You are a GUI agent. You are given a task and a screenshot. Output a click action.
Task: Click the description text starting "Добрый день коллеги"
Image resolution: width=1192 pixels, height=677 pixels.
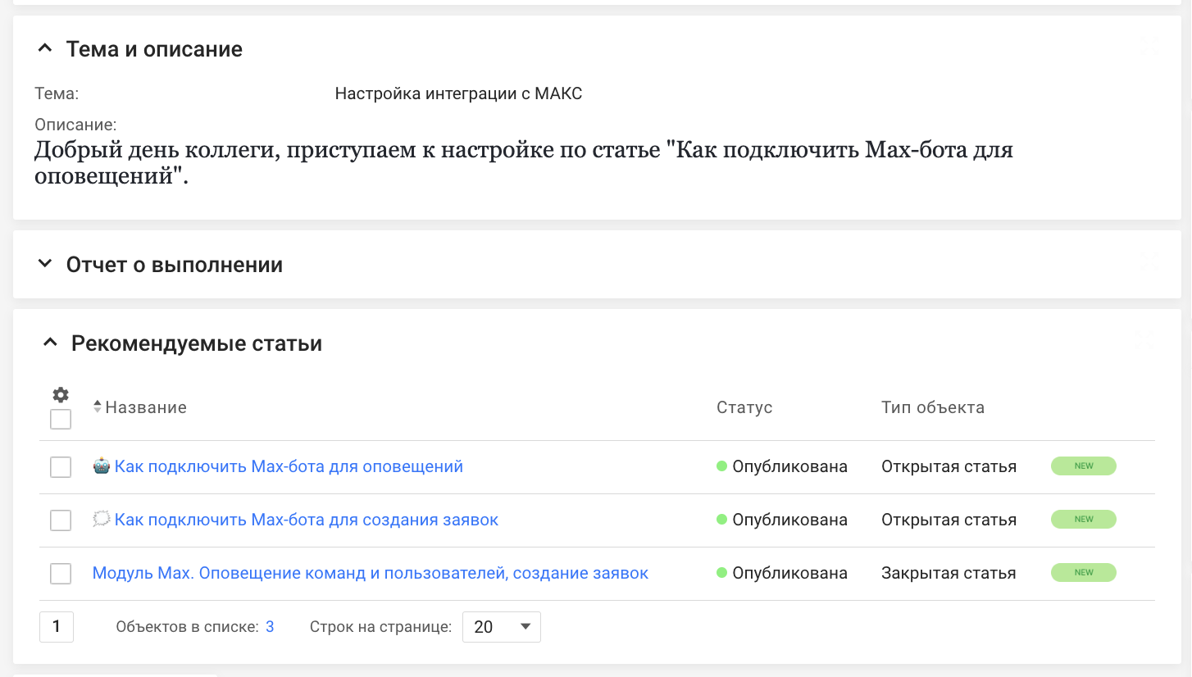(x=524, y=163)
